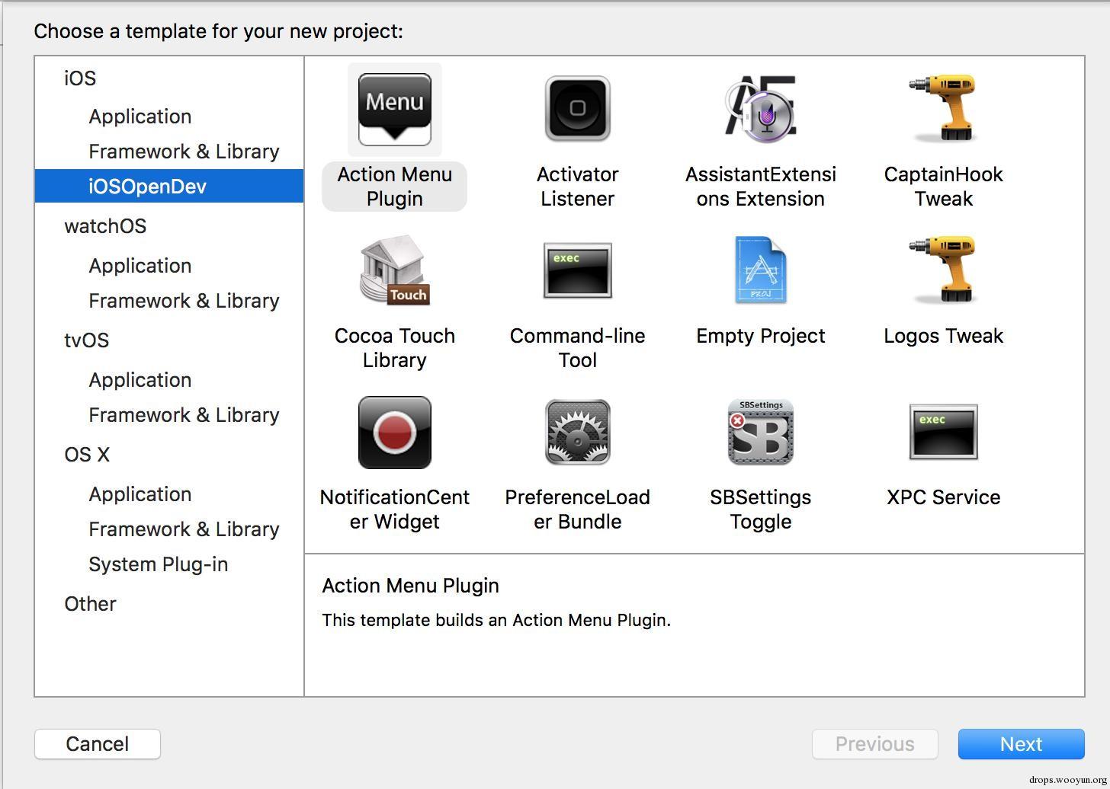1110x789 pixels.
Task: Select the XPC Service exec icon
Action: coord(943,432)
